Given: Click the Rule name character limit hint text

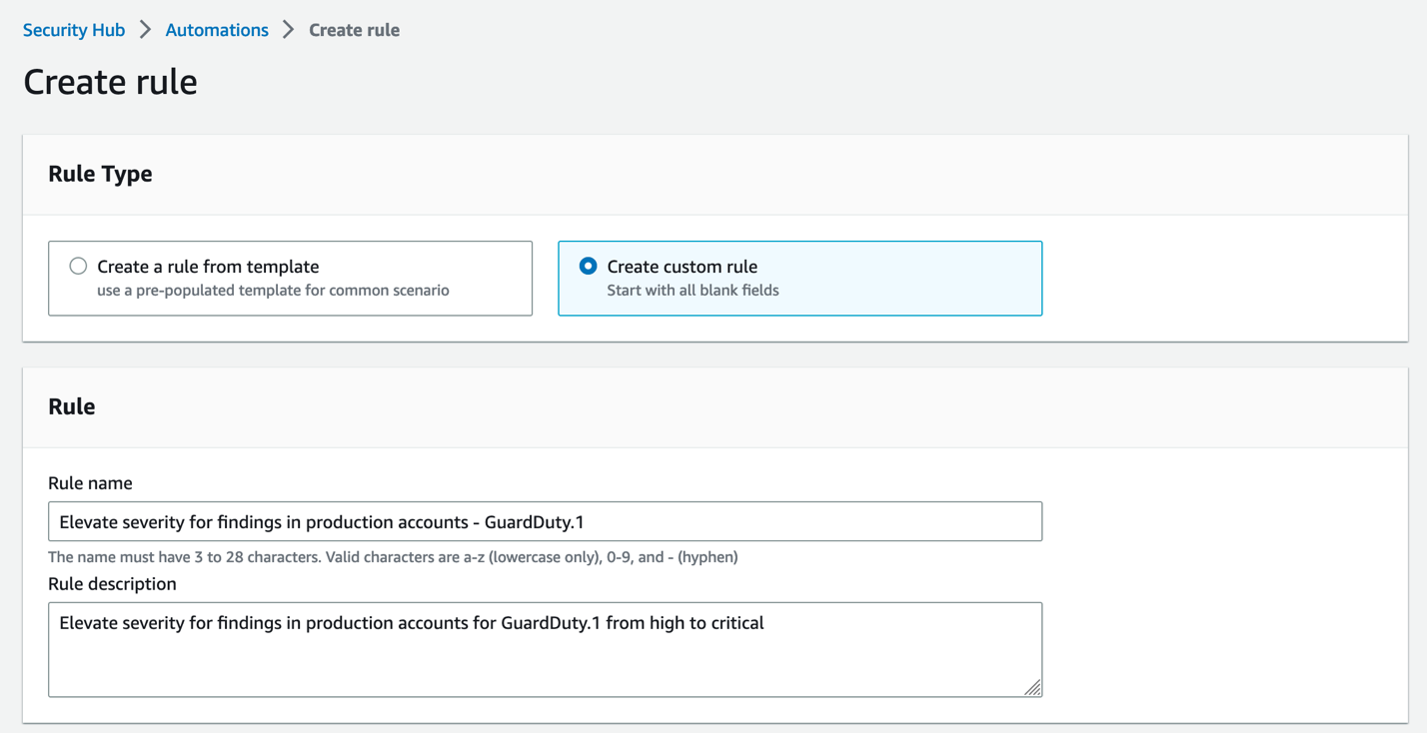Looking at the screenshot, I should click(394, 556).
